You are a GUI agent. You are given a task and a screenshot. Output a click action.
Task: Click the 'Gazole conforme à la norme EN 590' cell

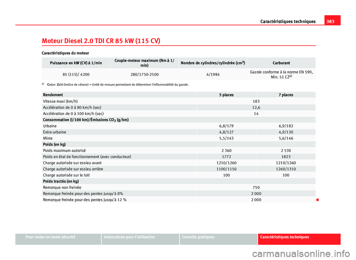pyautogui.click(x=281, y=74)
